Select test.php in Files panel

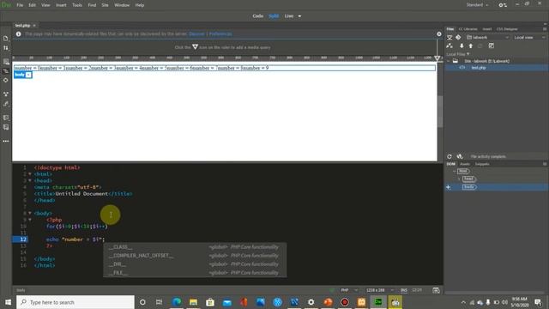pos(479,68)
